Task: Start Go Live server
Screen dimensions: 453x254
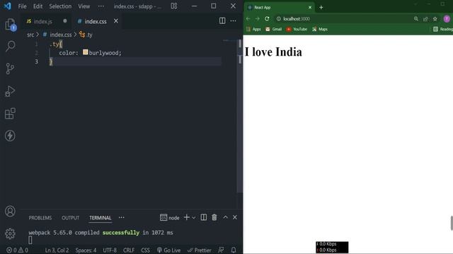Action: (x=168, y=250)
